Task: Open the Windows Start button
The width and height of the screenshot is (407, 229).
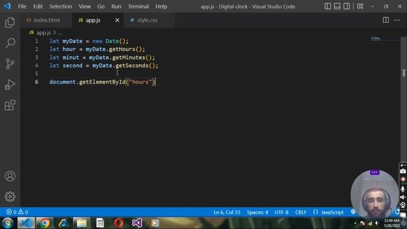Action: [8, 223]
